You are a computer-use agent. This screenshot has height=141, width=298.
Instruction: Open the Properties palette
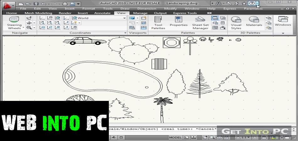pyautogui.click(x=178, y=21)
